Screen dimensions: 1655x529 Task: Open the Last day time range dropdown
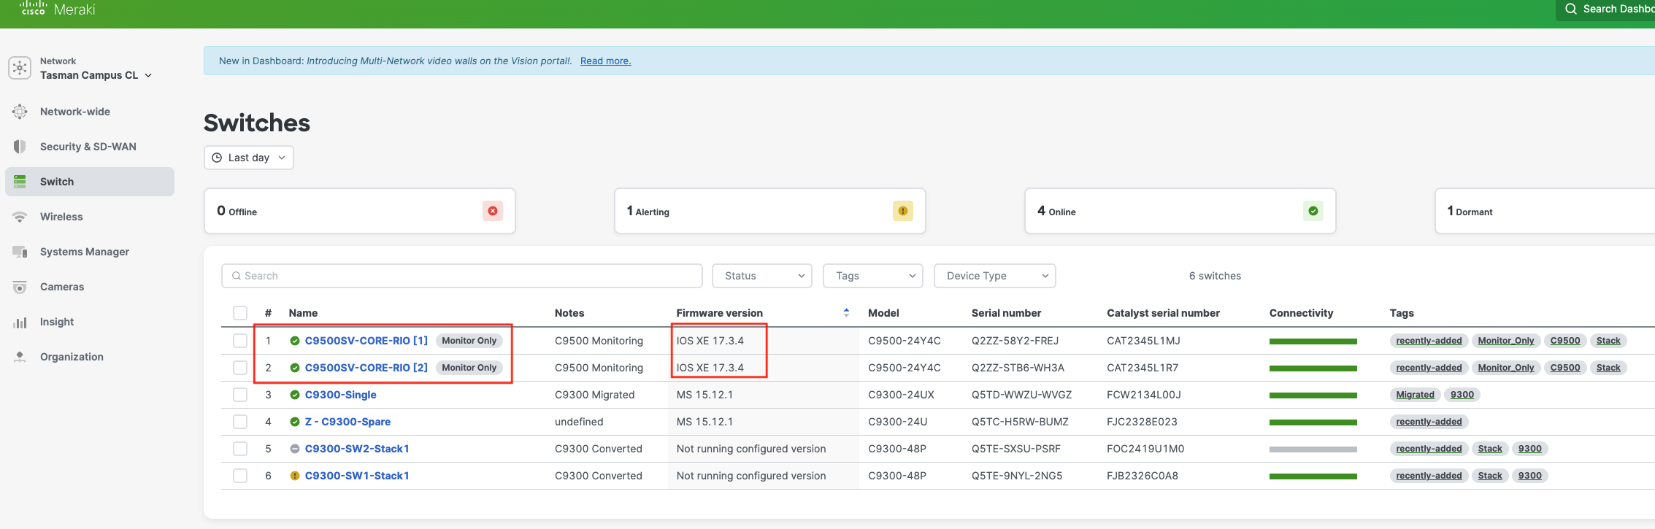(249, 158)
